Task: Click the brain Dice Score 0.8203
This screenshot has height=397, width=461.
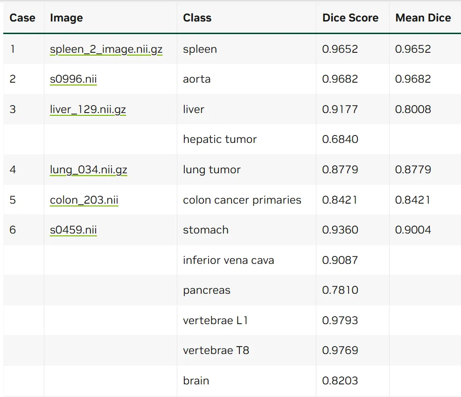Action: tap(340, 381)
